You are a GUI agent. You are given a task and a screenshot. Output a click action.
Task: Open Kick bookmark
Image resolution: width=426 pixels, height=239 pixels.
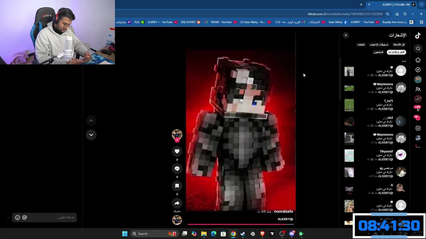(x=139, y=22)
